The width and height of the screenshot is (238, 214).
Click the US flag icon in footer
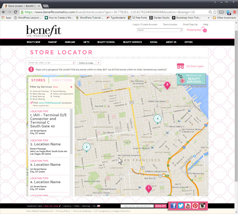(99, 206)
